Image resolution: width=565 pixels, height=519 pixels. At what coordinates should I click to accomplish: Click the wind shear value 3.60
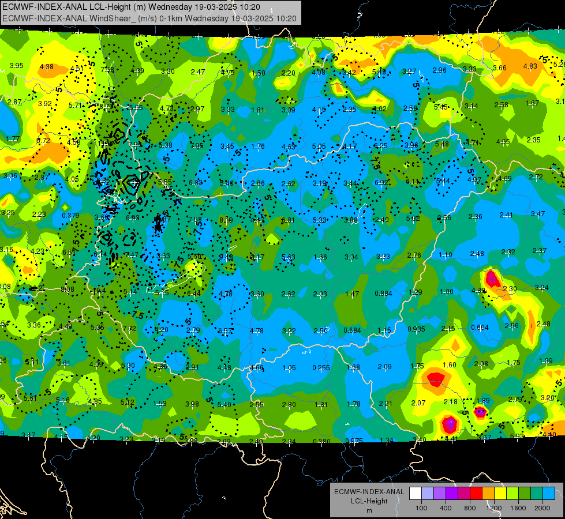click(x=257, y=294)
